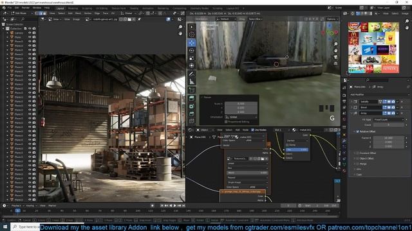Click the Count field in Array modifier
The height and width of the screenshot is (231, 412).
coord(389,125)
